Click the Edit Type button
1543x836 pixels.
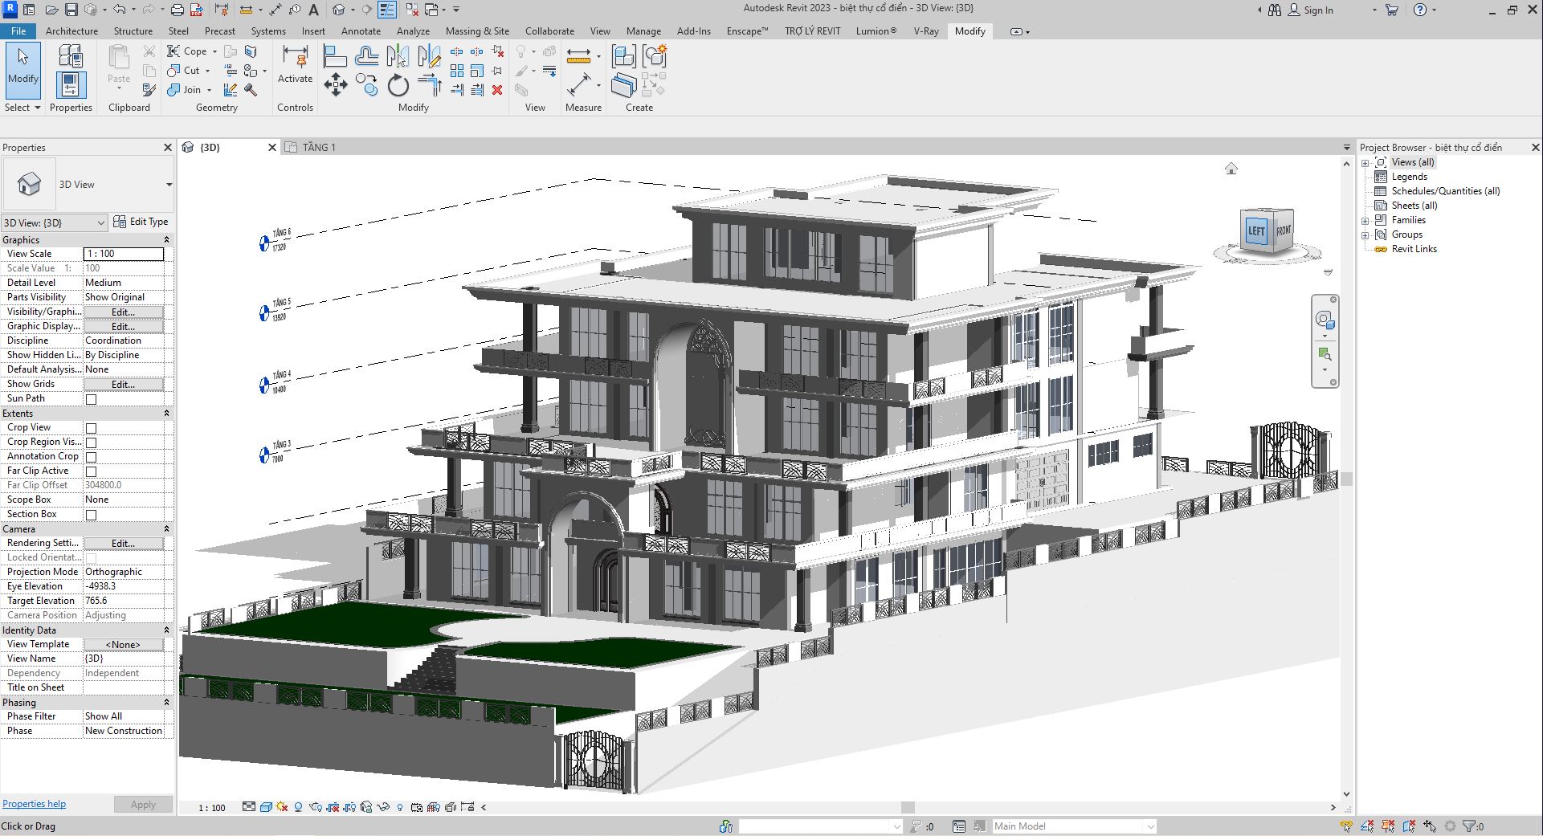point(141,222)
